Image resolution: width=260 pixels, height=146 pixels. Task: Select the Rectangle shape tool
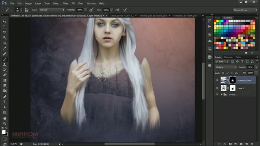(4, 113)
